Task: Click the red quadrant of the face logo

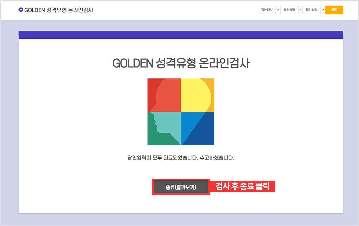Action: tap(163, 94)
